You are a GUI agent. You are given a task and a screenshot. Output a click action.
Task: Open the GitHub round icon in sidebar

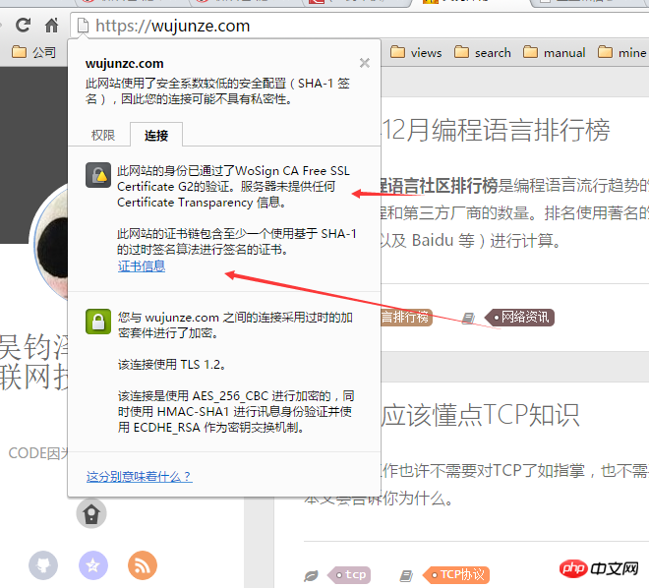(43, 565)
